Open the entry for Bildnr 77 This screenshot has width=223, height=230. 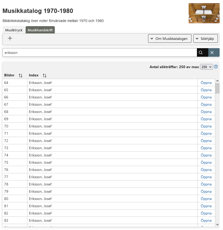206,177
